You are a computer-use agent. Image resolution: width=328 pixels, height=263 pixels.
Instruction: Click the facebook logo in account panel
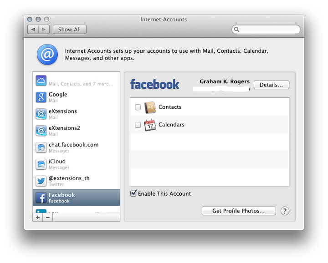click(154, 84)
